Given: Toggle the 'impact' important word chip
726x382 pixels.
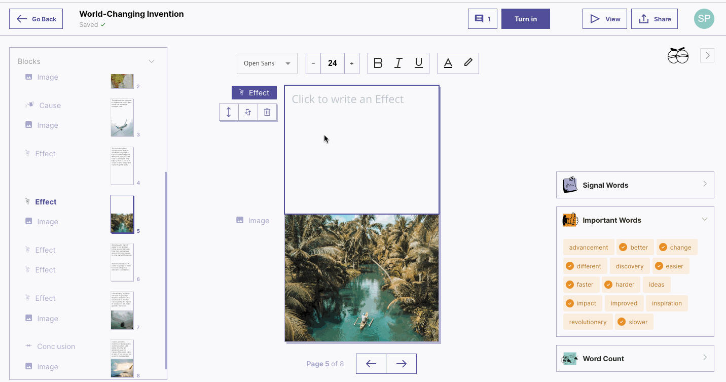Looking at the screenshot, I should pyautogui.click(x=582, y=303).
